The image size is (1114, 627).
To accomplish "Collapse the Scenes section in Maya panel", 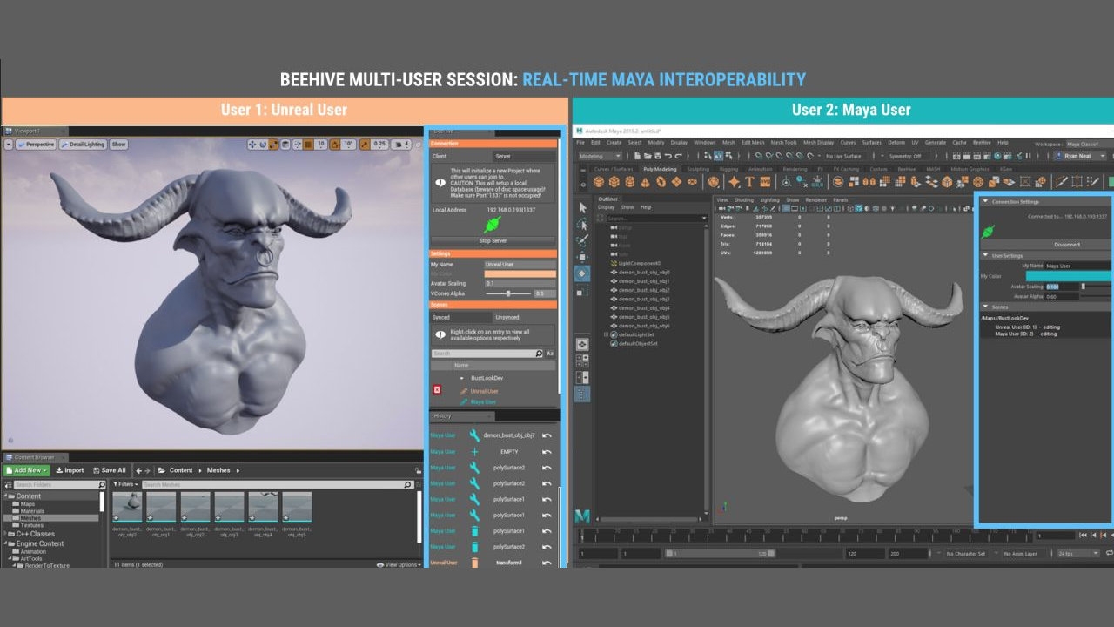I will coord(985,307).
